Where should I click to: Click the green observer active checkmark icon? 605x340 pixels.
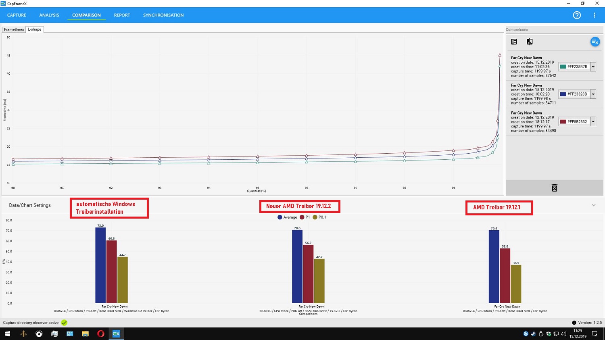(64, 323)
